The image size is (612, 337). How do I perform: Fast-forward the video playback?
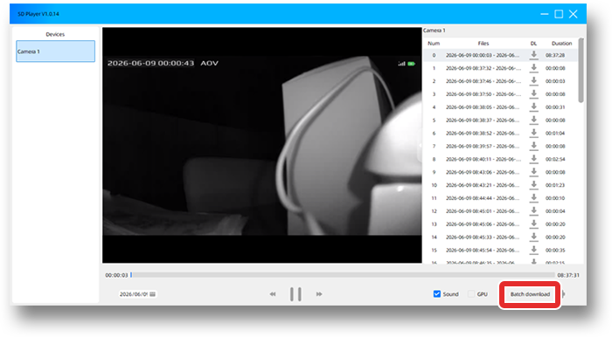click(x=319, y=294)
